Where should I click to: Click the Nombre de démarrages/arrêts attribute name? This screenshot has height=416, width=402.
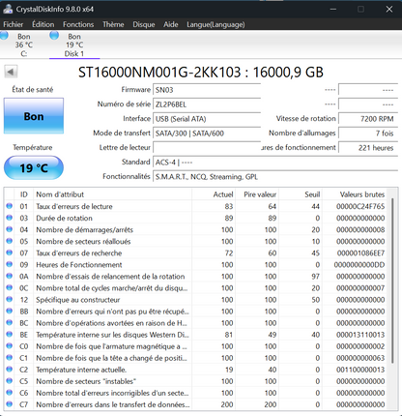tap(84, 230)
